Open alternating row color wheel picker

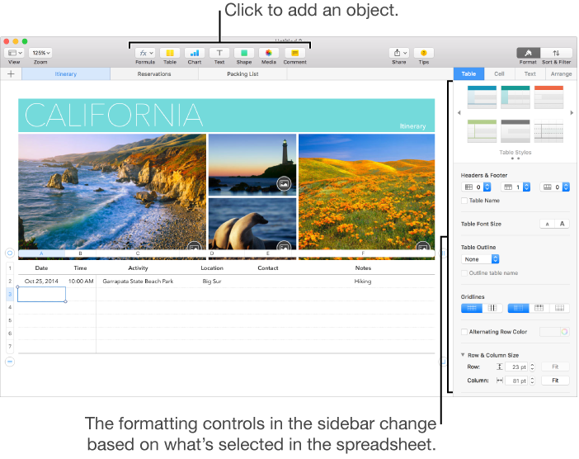[x=564, y=332]
